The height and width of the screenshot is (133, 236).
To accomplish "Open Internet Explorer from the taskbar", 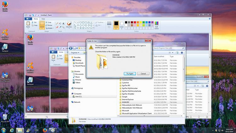I will (12, 130).
